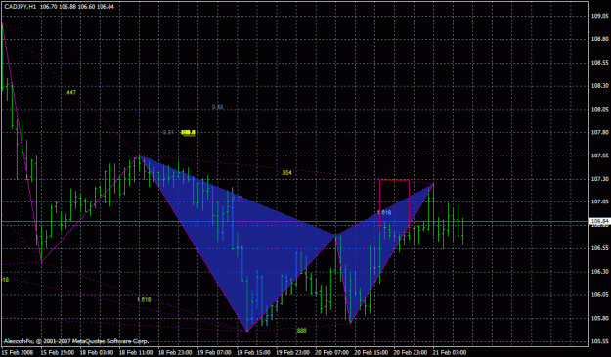Screen dimensions: 611x357
Task: Select the .854 ratio label
Action: point(286,173)
